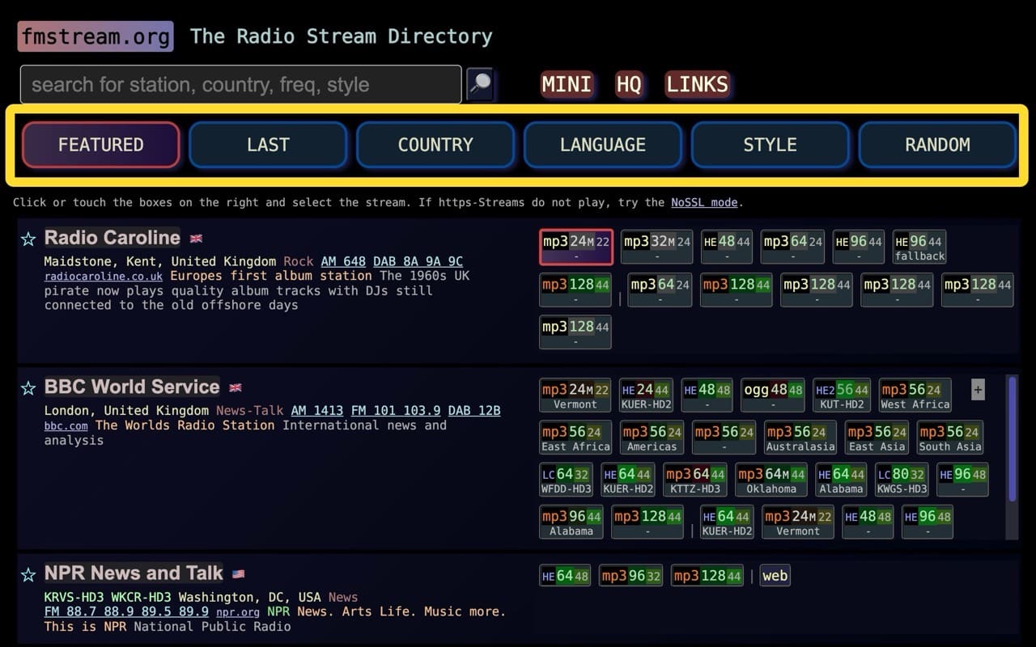The height and width of the screenshot is (647, 1036).
Task: Play BBC East Africa mp3 stream
Action: (x=575, y=438)
